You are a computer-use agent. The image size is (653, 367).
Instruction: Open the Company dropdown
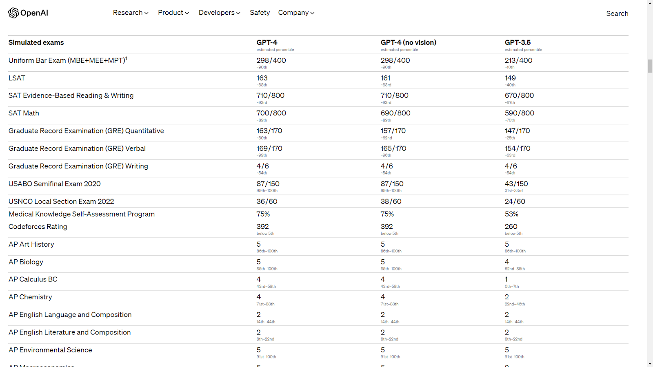click(296, 13)
